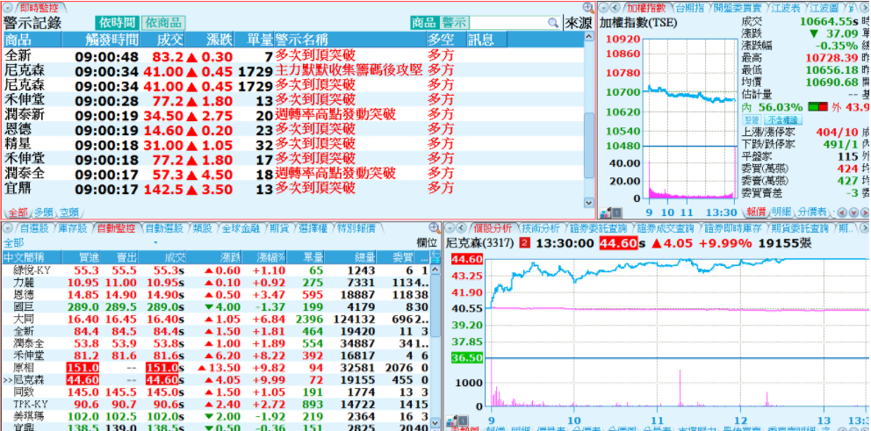
Task: Click the round menu icon beside 即時監控 tab
Action: (x=8, y=7)
